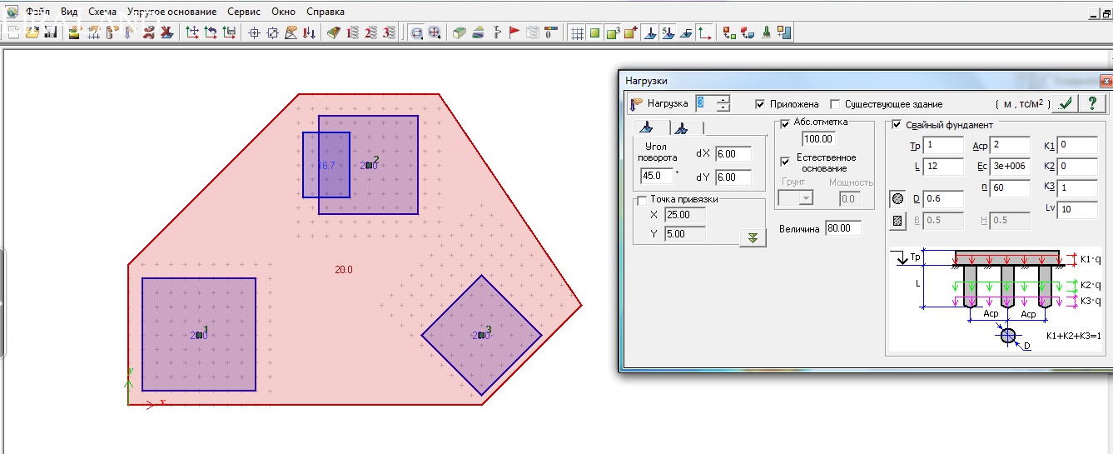Increase the Нагрузка number with spinner

tap(723, 99)
